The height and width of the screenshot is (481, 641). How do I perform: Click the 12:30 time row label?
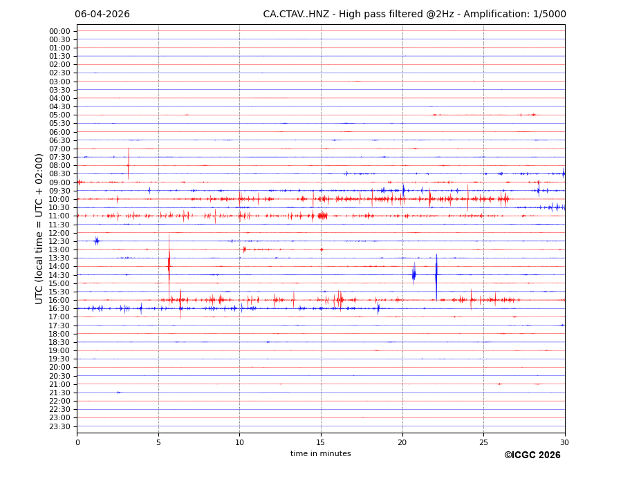click(59, 241)
